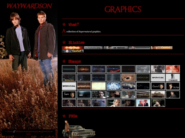Screen dimensions: 185x138
Task: Select the two men in cowboy hats stamp
Action: click(x=143, y=103)
